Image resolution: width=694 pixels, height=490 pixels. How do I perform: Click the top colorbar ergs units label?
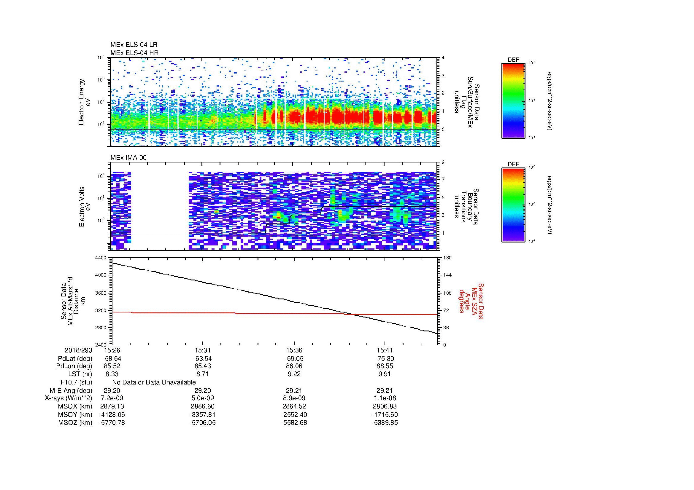click(550, 101)
